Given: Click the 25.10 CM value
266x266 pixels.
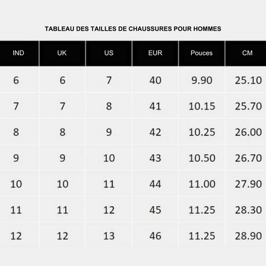Looking at the screenshot, I should (x=248, y=81).
